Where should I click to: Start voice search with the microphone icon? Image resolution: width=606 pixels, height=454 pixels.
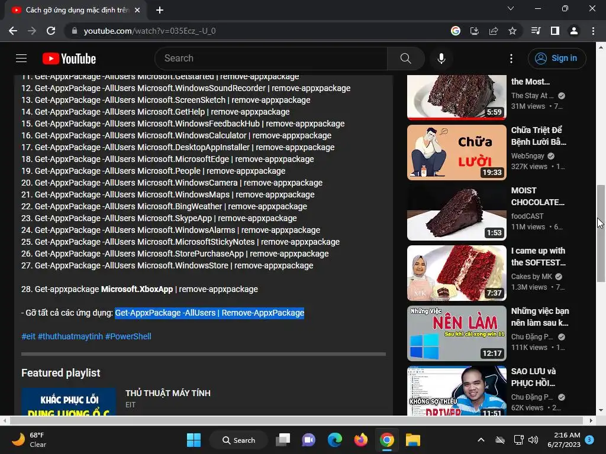pos(441,59)
